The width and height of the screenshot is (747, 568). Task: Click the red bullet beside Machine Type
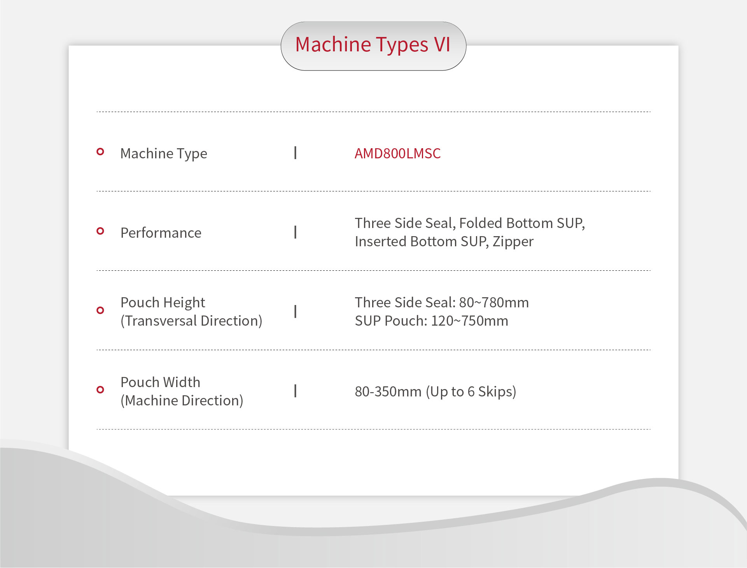[100, 152]
